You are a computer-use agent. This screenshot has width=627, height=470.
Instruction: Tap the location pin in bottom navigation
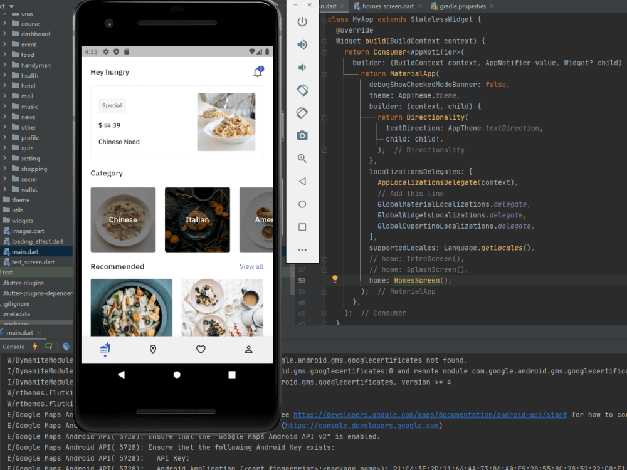pos(152,350)
